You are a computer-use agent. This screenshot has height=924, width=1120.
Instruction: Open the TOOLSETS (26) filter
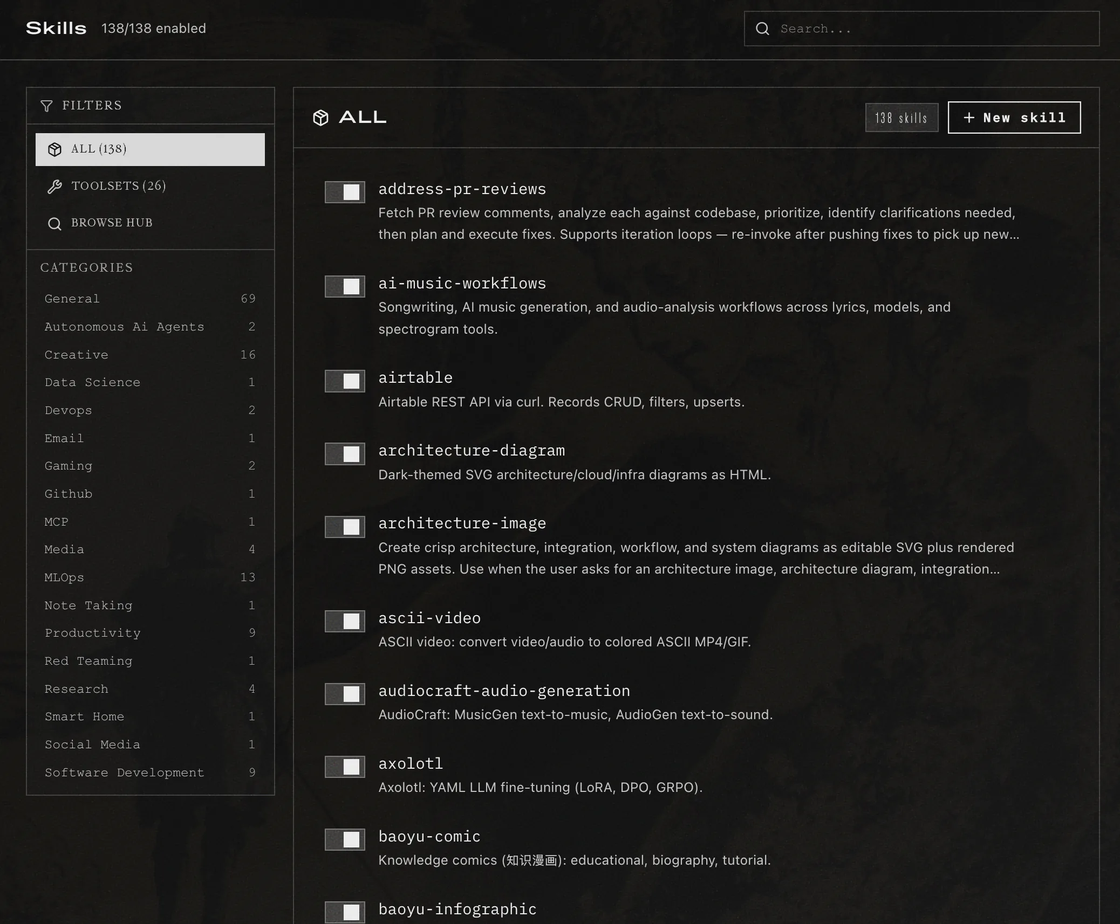point(150,186)
